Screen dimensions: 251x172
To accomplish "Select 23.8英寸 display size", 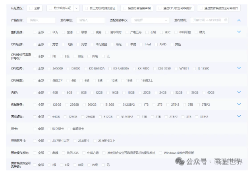I will [75, 141].
